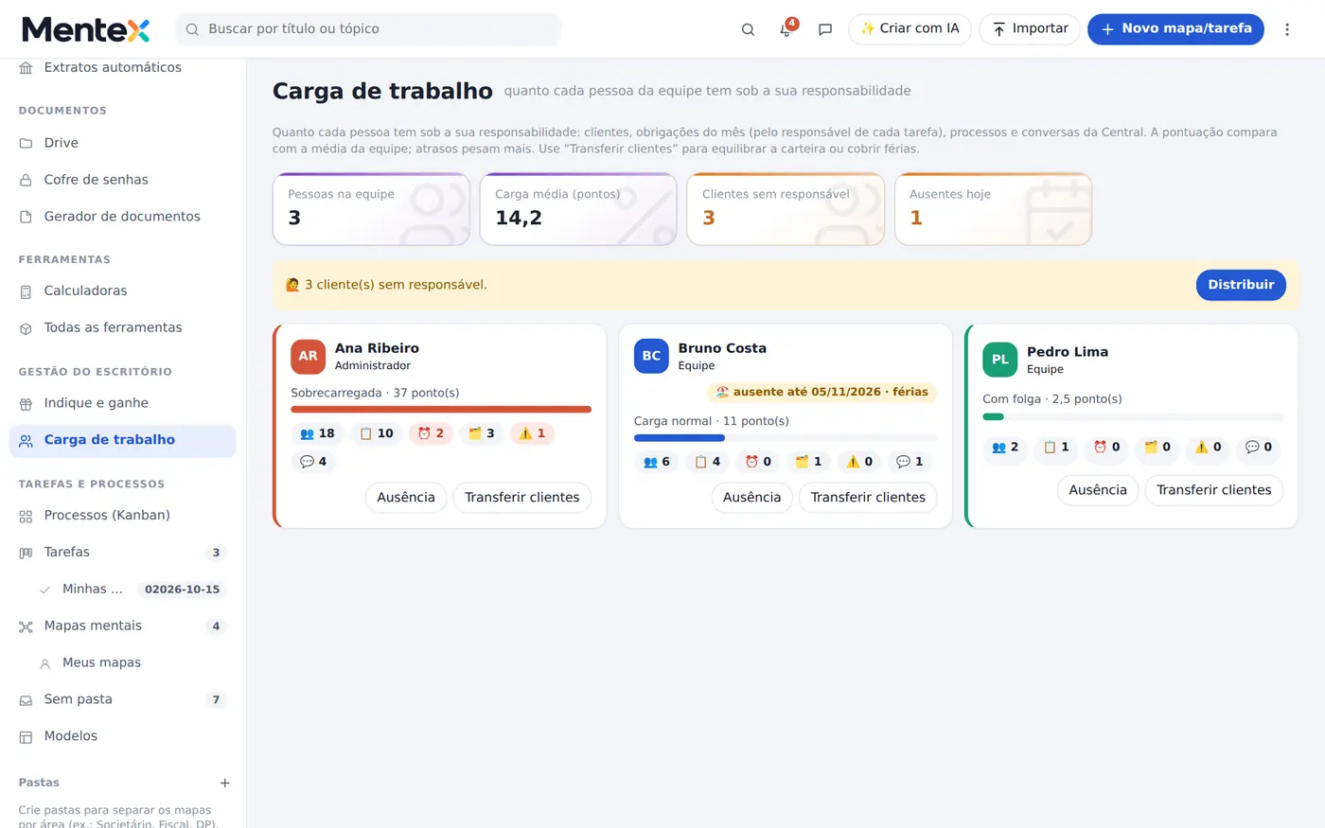
Task: Click the Todas as ferramentas cube icon
Action: pyautogui.click(x=26, y=328)
